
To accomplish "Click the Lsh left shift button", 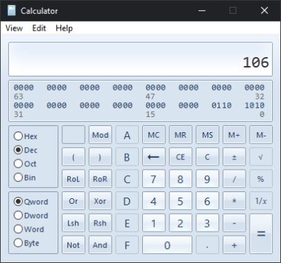I will pos(74,223).
